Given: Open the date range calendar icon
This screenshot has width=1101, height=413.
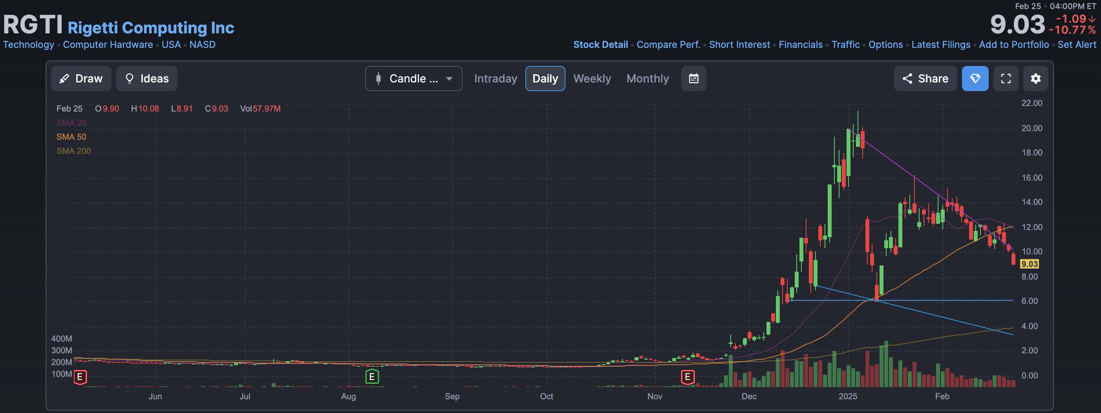Looking at the screenshot, I should (x=693, y=79).
